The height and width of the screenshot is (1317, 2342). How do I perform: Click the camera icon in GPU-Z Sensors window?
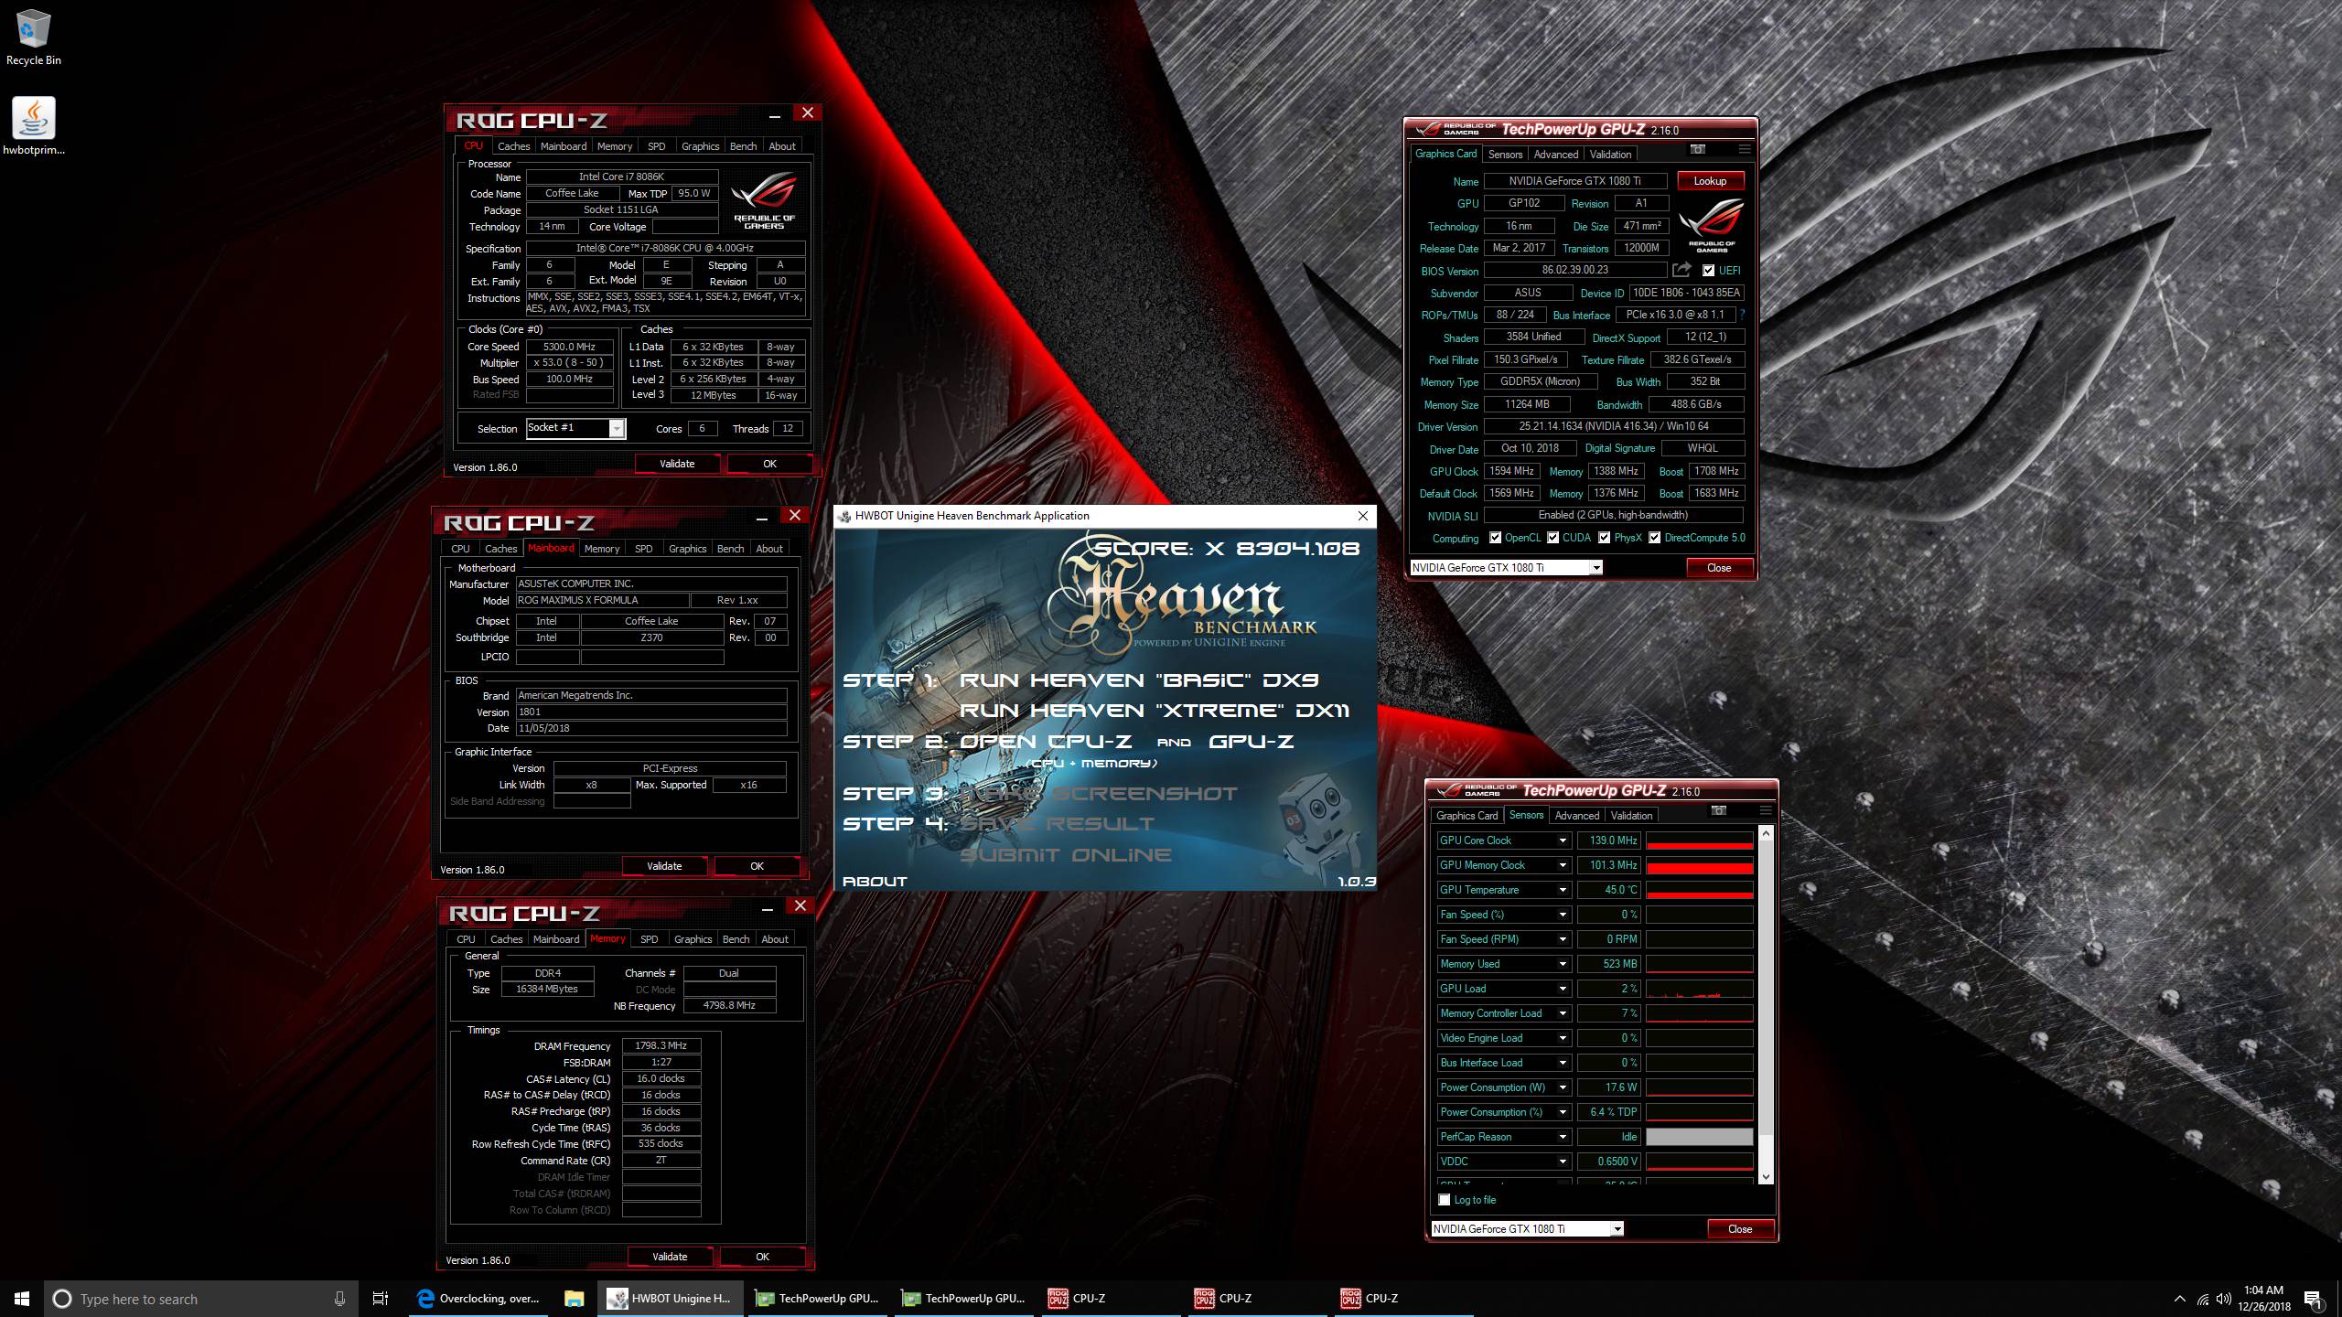[1718, 810]
